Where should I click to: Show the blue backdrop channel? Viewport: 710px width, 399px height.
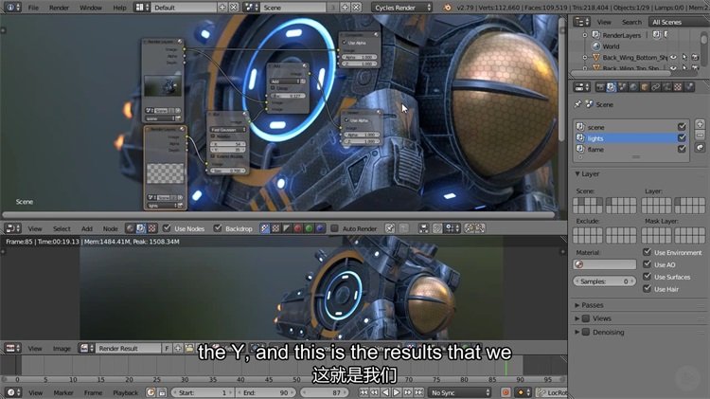coord(320,228)
